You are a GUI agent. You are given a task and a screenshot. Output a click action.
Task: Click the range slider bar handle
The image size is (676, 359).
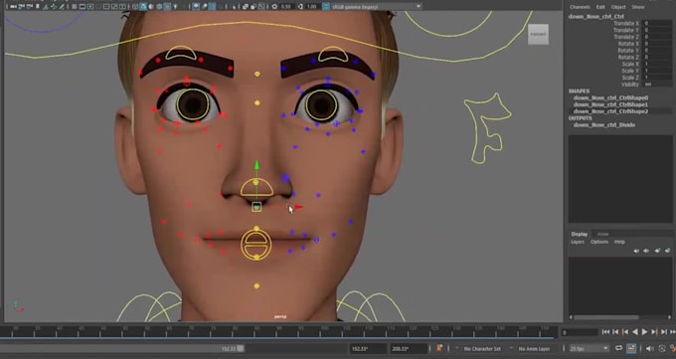pos(241,348)
